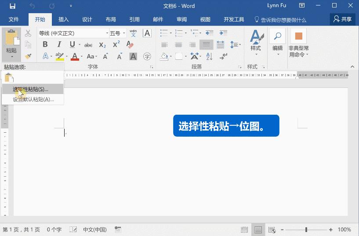Open the 编辑 Editing menu
Viewport: 359px width, 236px height.
pyautogui.click(x=278, y=43)
